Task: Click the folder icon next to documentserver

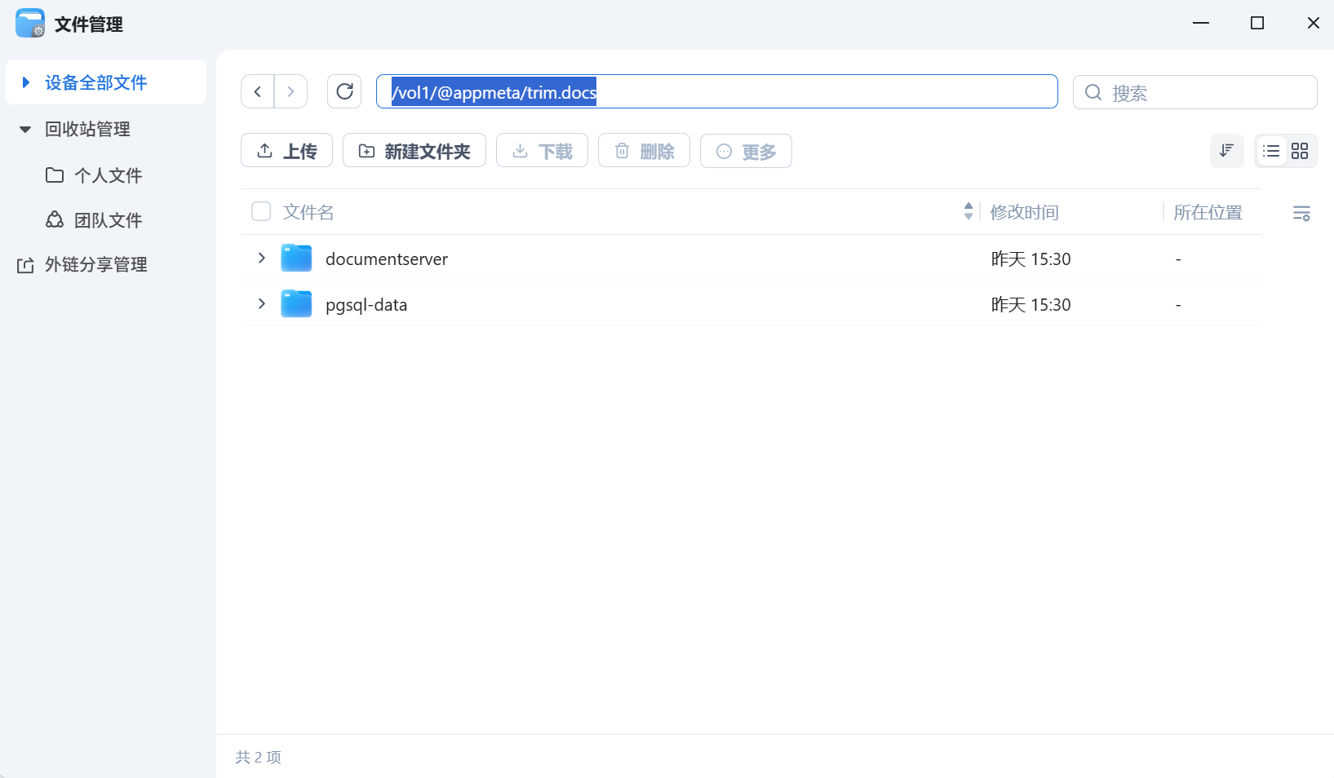Action: click(x=296, y=258)
